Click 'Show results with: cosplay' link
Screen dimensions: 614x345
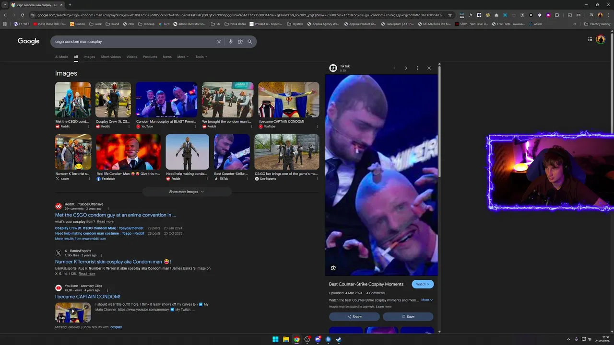pyautogui.click(x=116, y=327)
